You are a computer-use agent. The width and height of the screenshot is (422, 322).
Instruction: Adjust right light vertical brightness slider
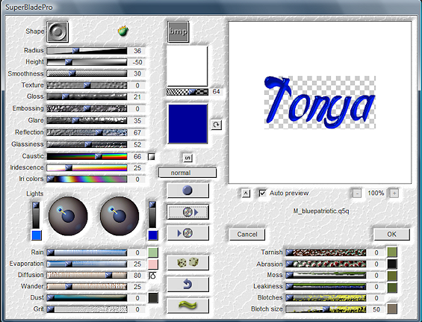(x=152, y=215)
